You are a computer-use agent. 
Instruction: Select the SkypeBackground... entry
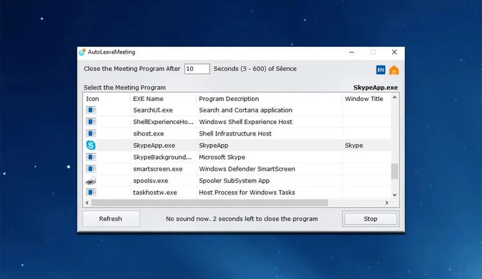163,157
